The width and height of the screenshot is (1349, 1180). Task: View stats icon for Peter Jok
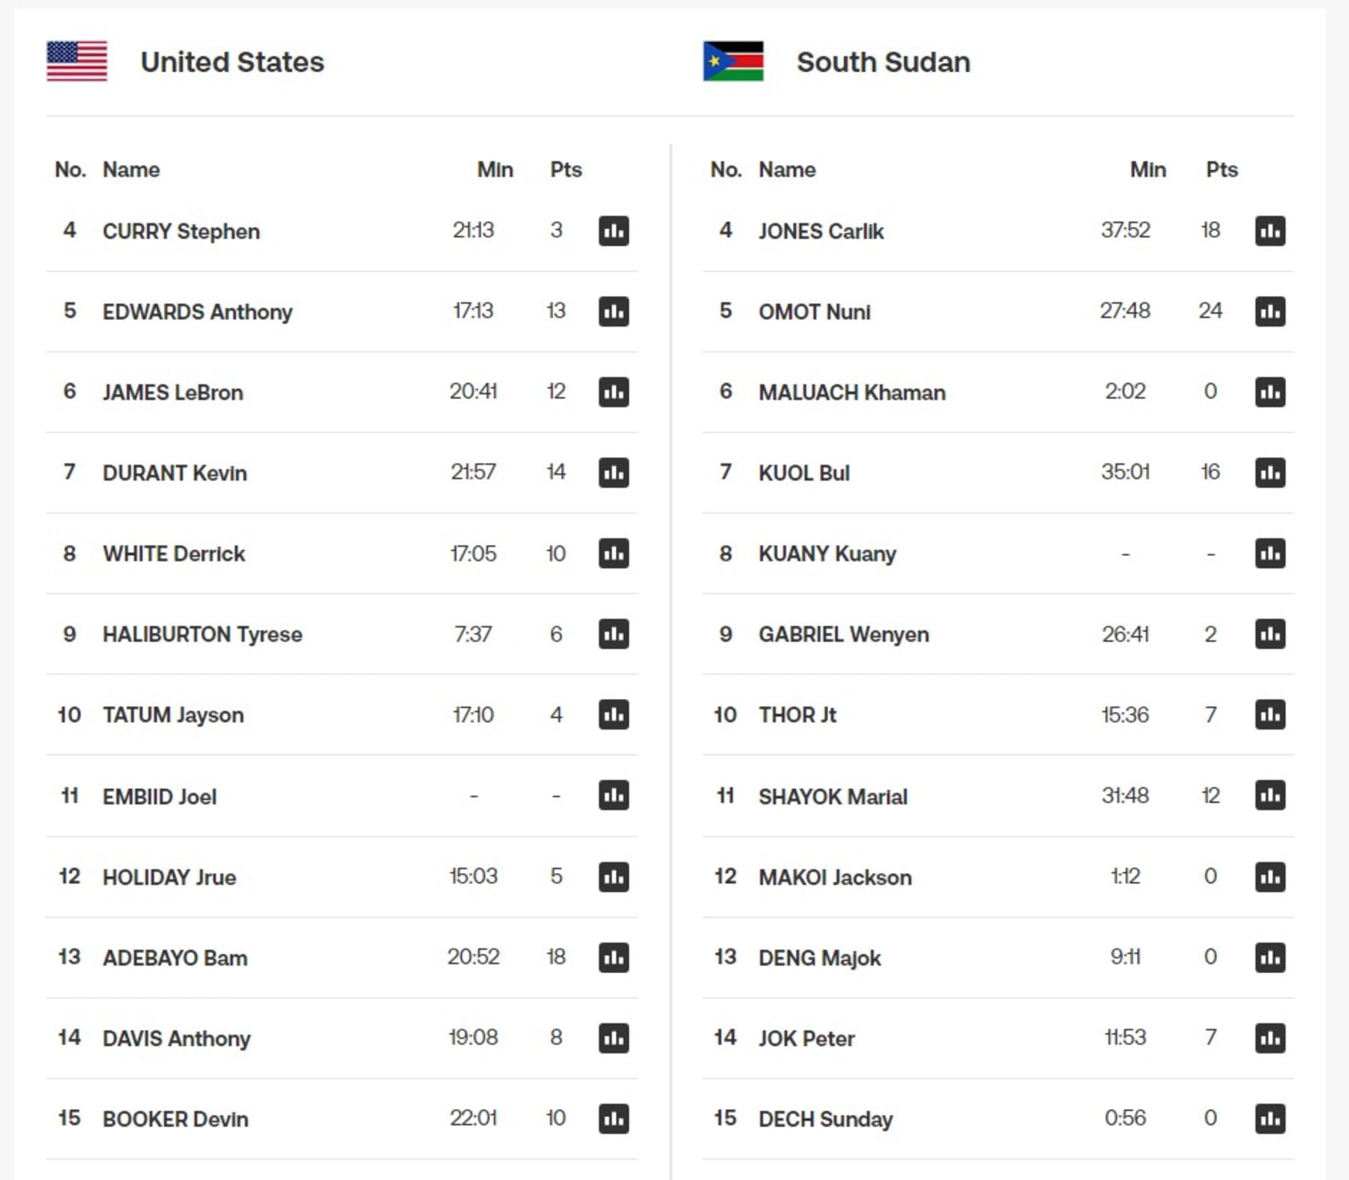[1270, 1038]
